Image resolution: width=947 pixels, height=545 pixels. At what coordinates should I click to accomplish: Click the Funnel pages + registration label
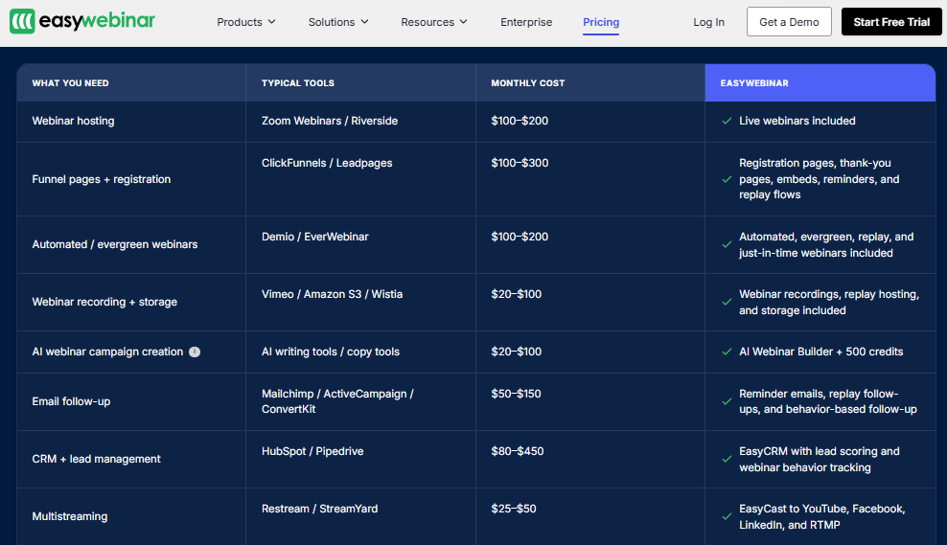pos(102,179)
